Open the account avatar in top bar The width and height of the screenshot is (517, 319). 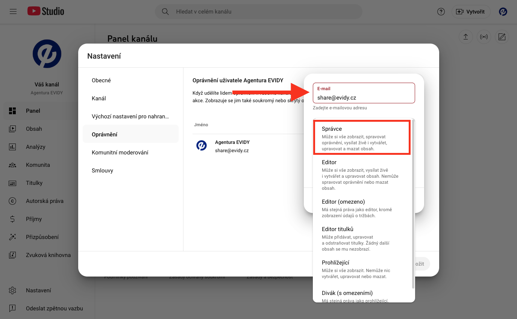tap(503, 12)
